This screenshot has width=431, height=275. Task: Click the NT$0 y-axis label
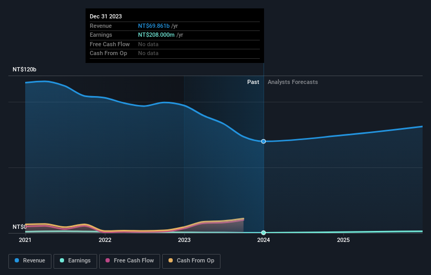tap(19, 227)
